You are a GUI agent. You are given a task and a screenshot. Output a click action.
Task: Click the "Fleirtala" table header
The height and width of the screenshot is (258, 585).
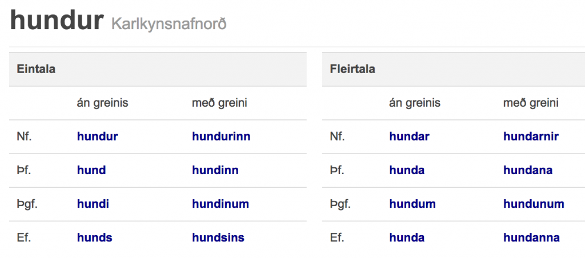[352, 70]
